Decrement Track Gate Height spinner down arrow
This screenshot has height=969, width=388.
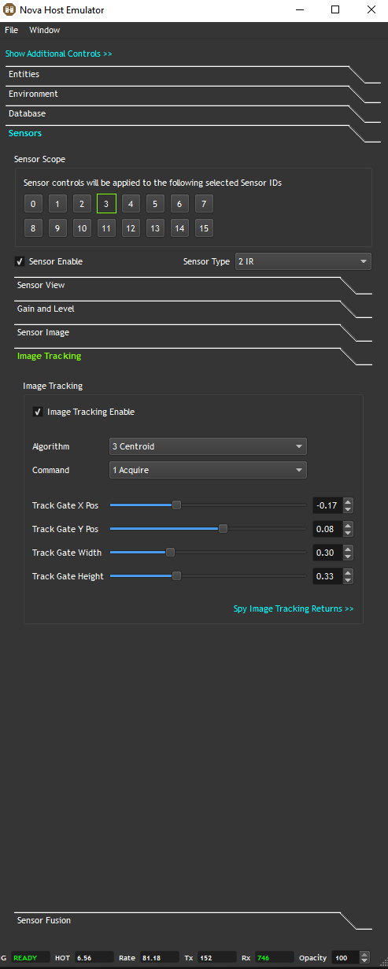tap(348, 580)
